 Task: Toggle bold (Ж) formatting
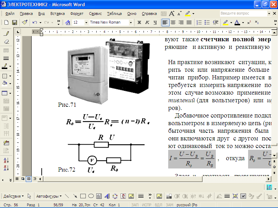pyautogui.click(x=139, y=23)
